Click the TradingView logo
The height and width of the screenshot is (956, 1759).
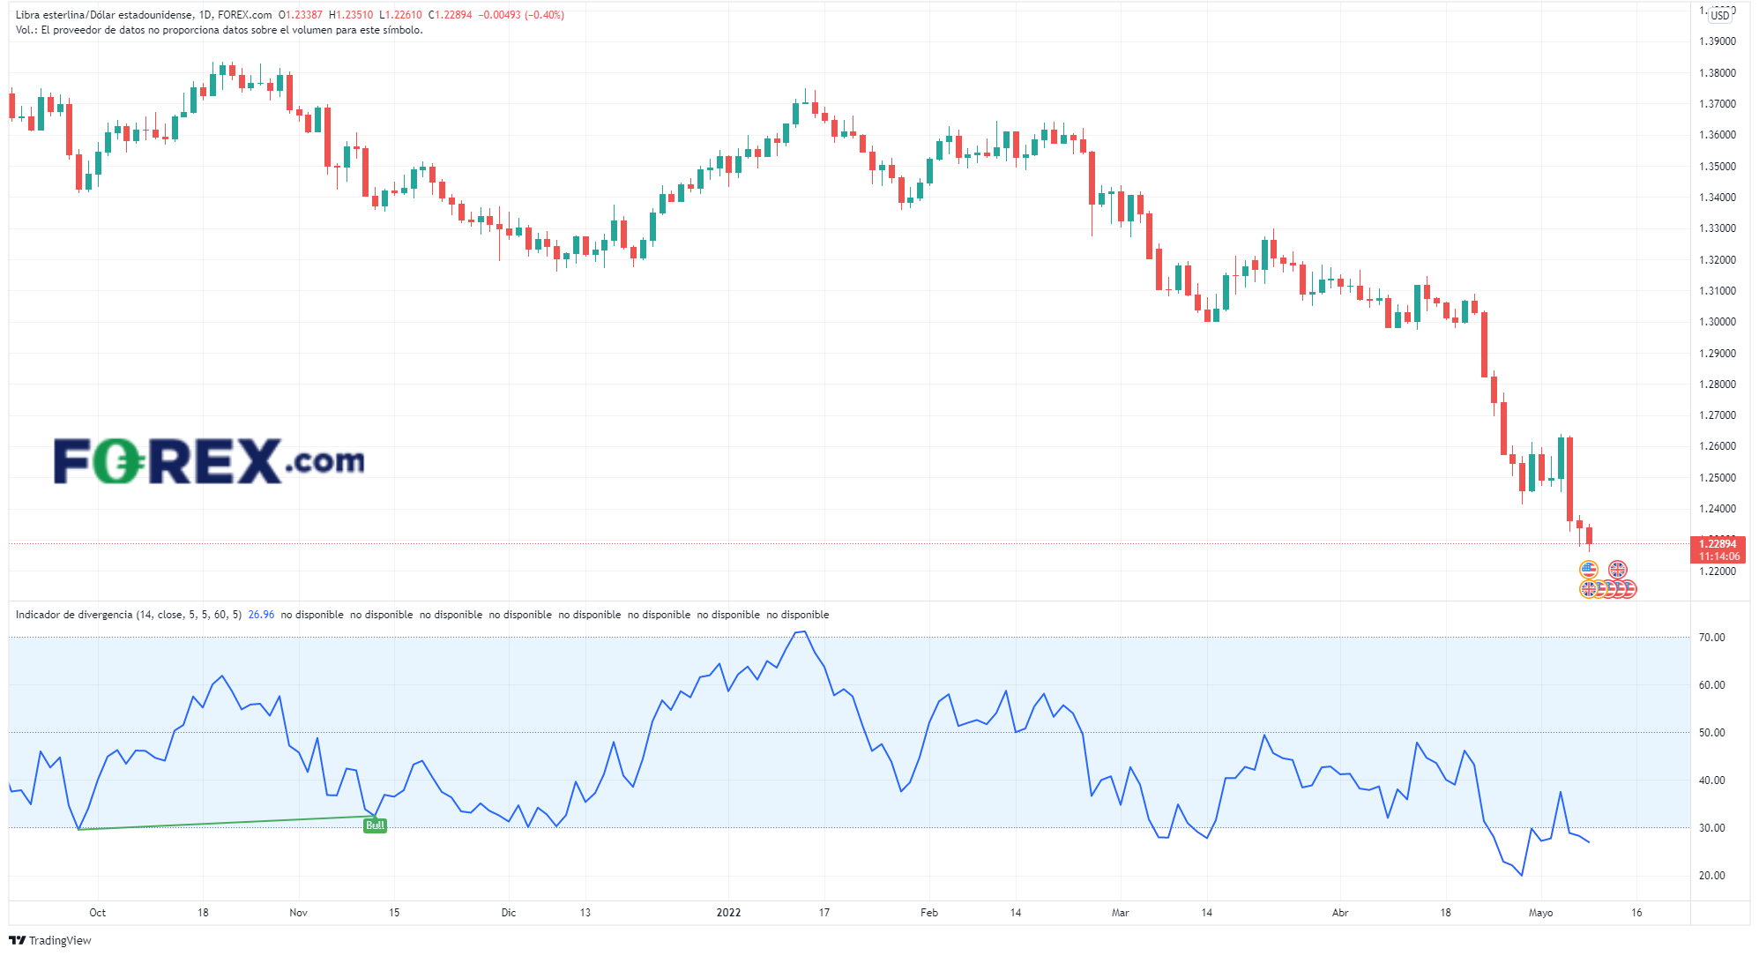coord(50,940)
